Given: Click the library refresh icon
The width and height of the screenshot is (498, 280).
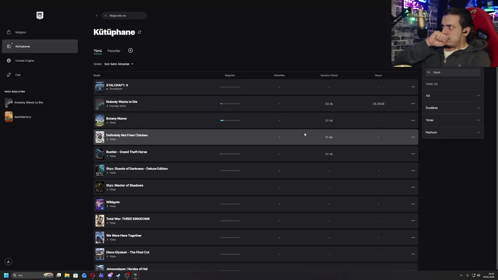Looking at the screenshot, I should 139,32.
